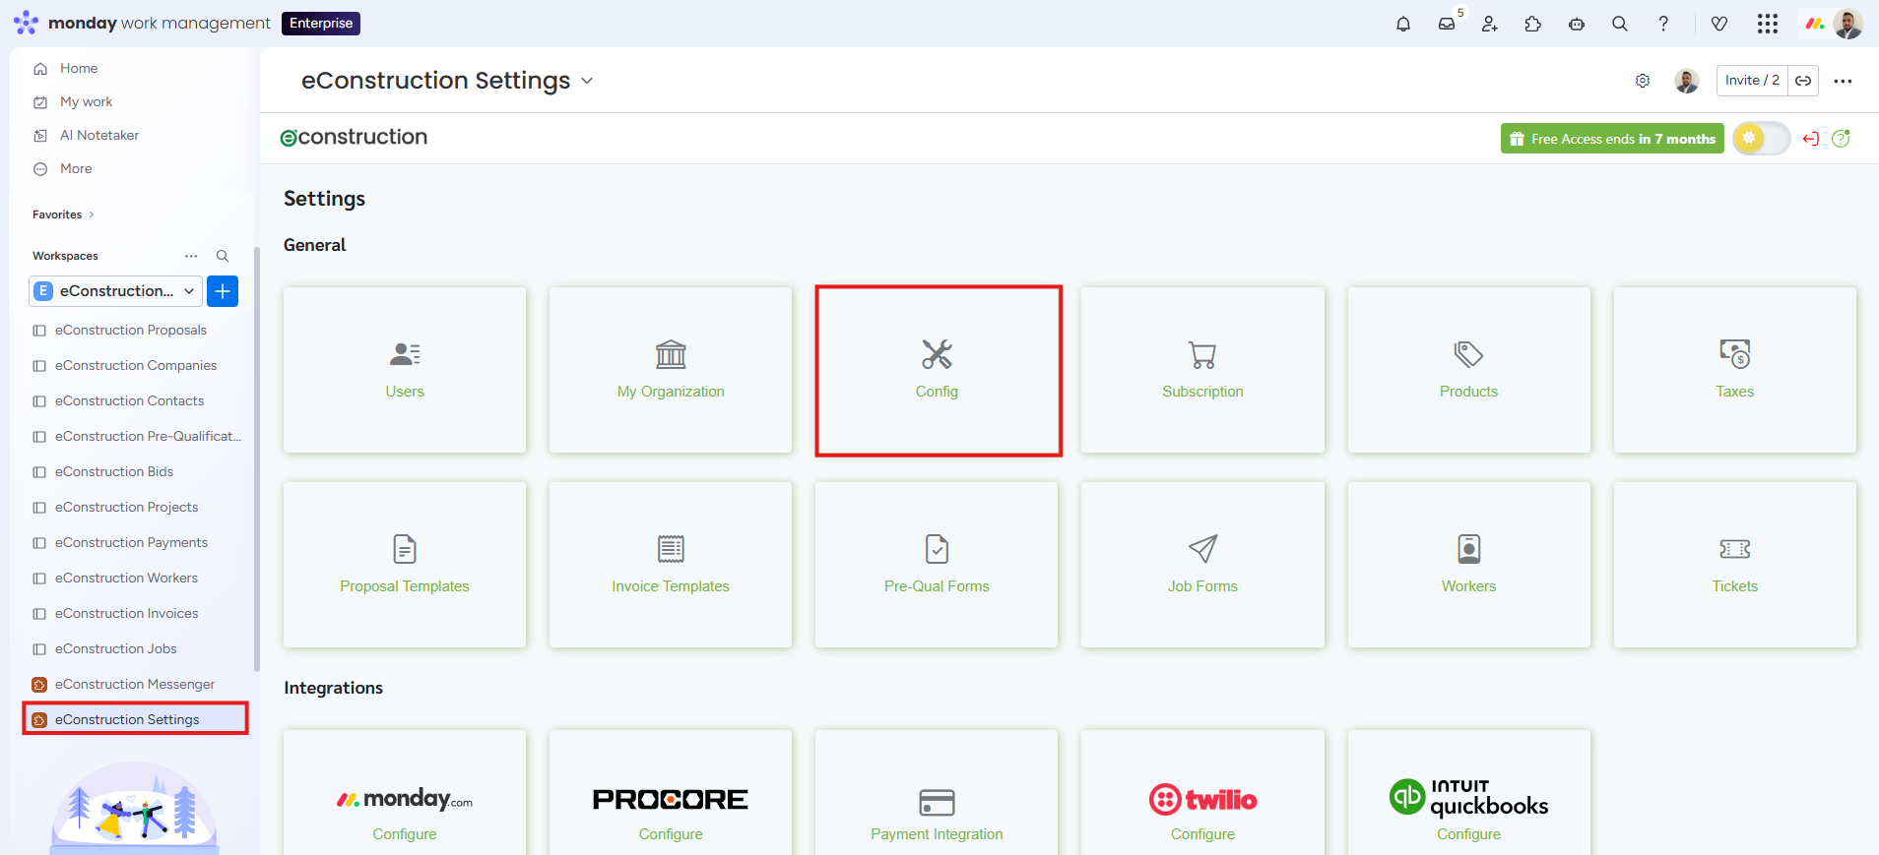Open the notifications bell
The image size is (1879, 855).
(1403, 24)
